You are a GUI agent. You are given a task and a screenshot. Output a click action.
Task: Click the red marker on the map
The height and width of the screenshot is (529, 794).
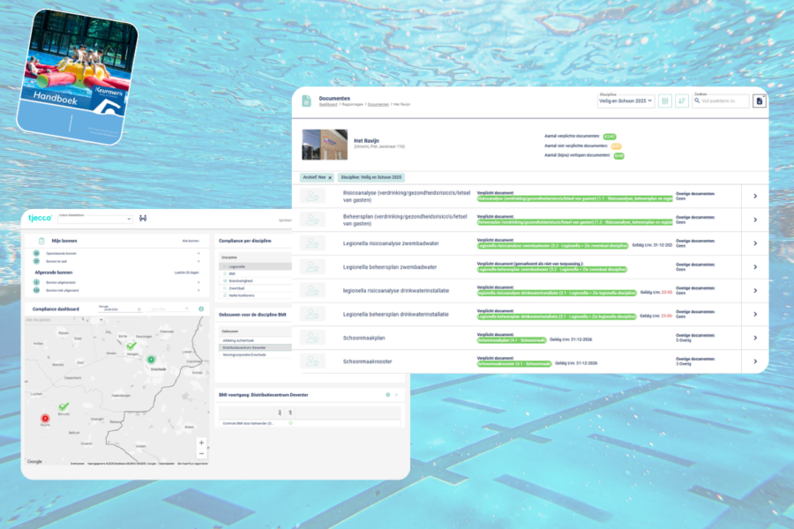[45, 418]
